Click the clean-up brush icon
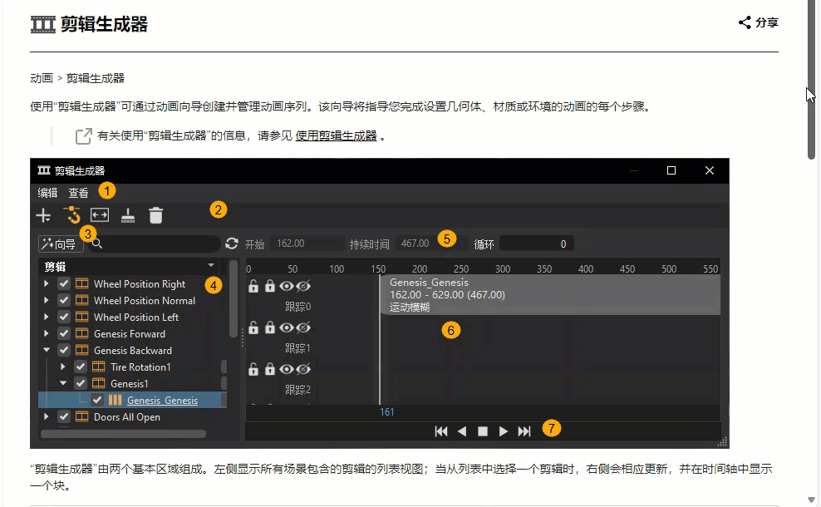The height and width of the screenshot is (507, 821). tap(128, 215)
